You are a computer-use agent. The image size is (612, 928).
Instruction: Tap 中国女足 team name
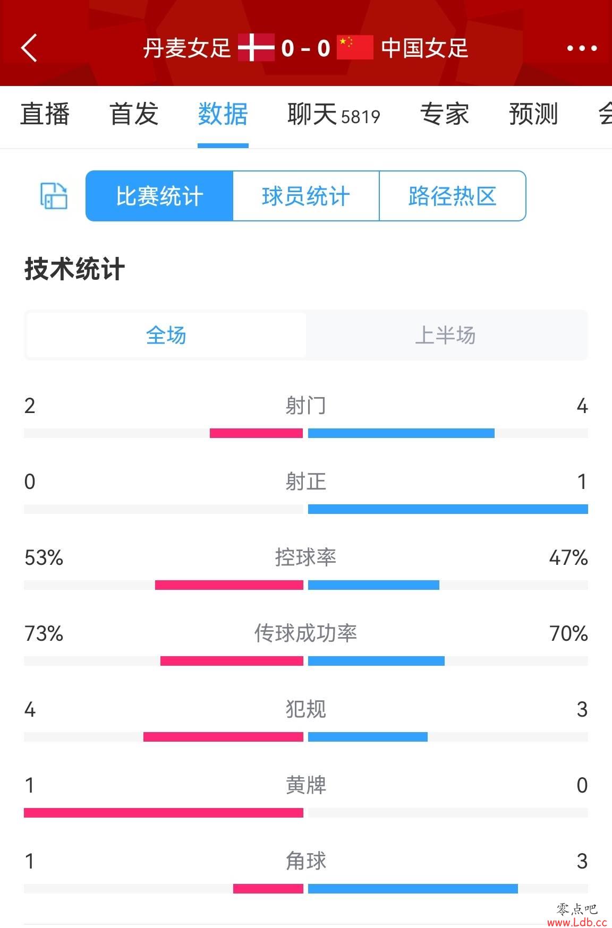[424, 48]
